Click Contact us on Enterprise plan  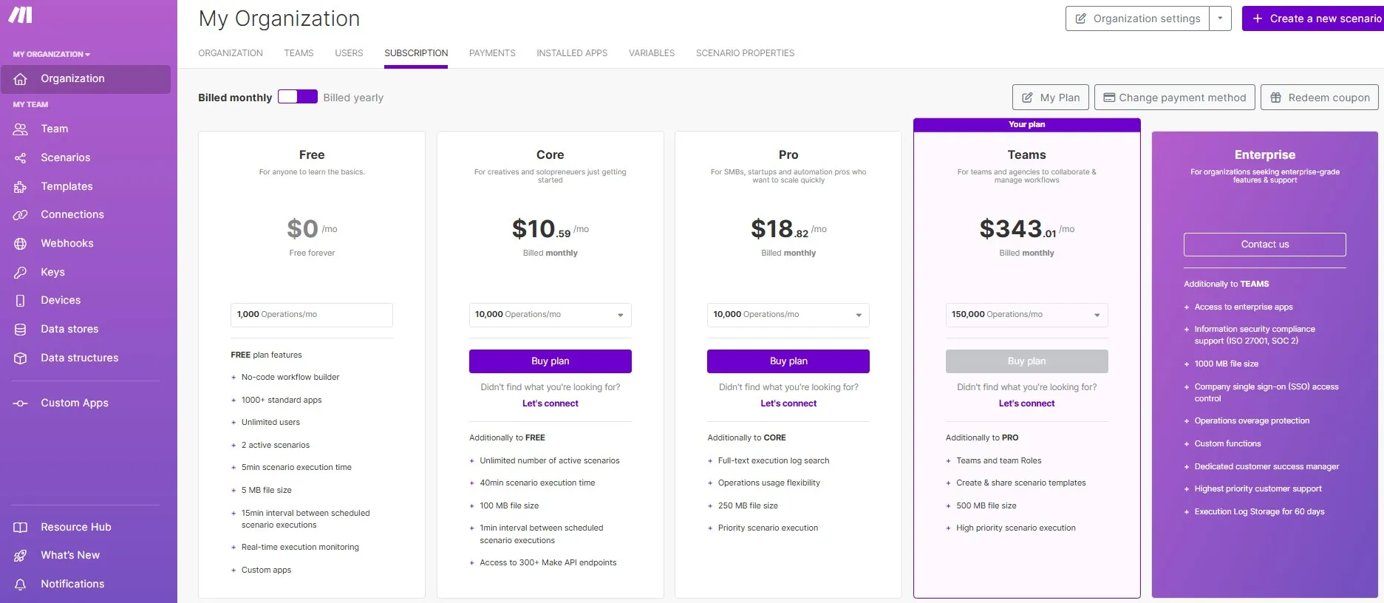tap(1265, 245)
